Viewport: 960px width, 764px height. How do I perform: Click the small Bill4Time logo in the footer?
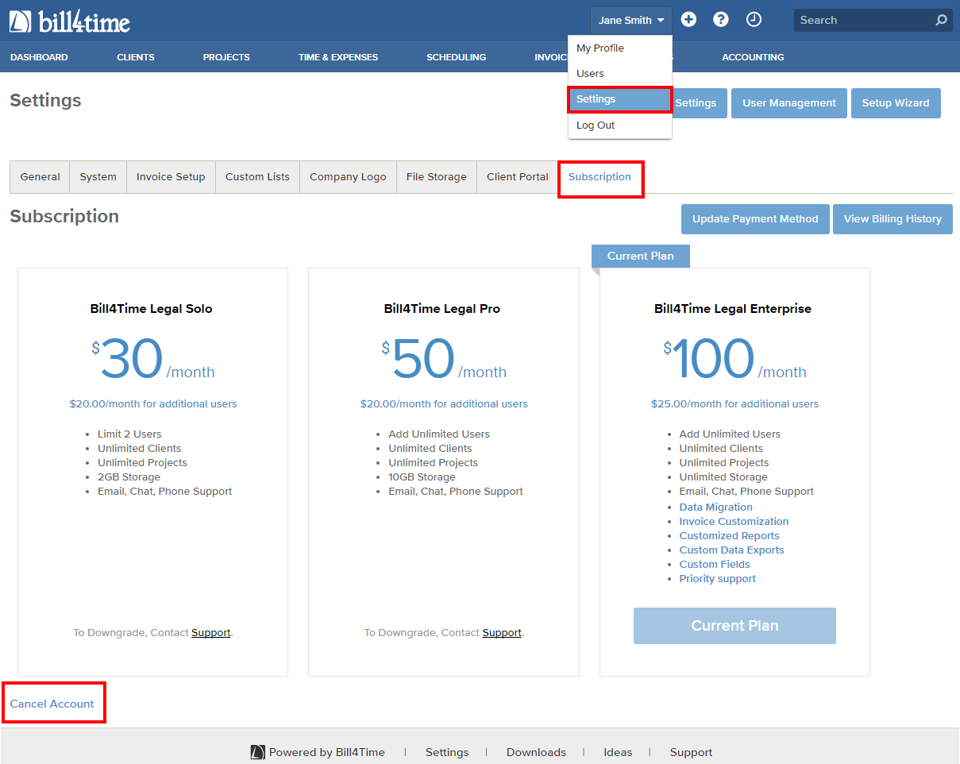coord(257,752)
